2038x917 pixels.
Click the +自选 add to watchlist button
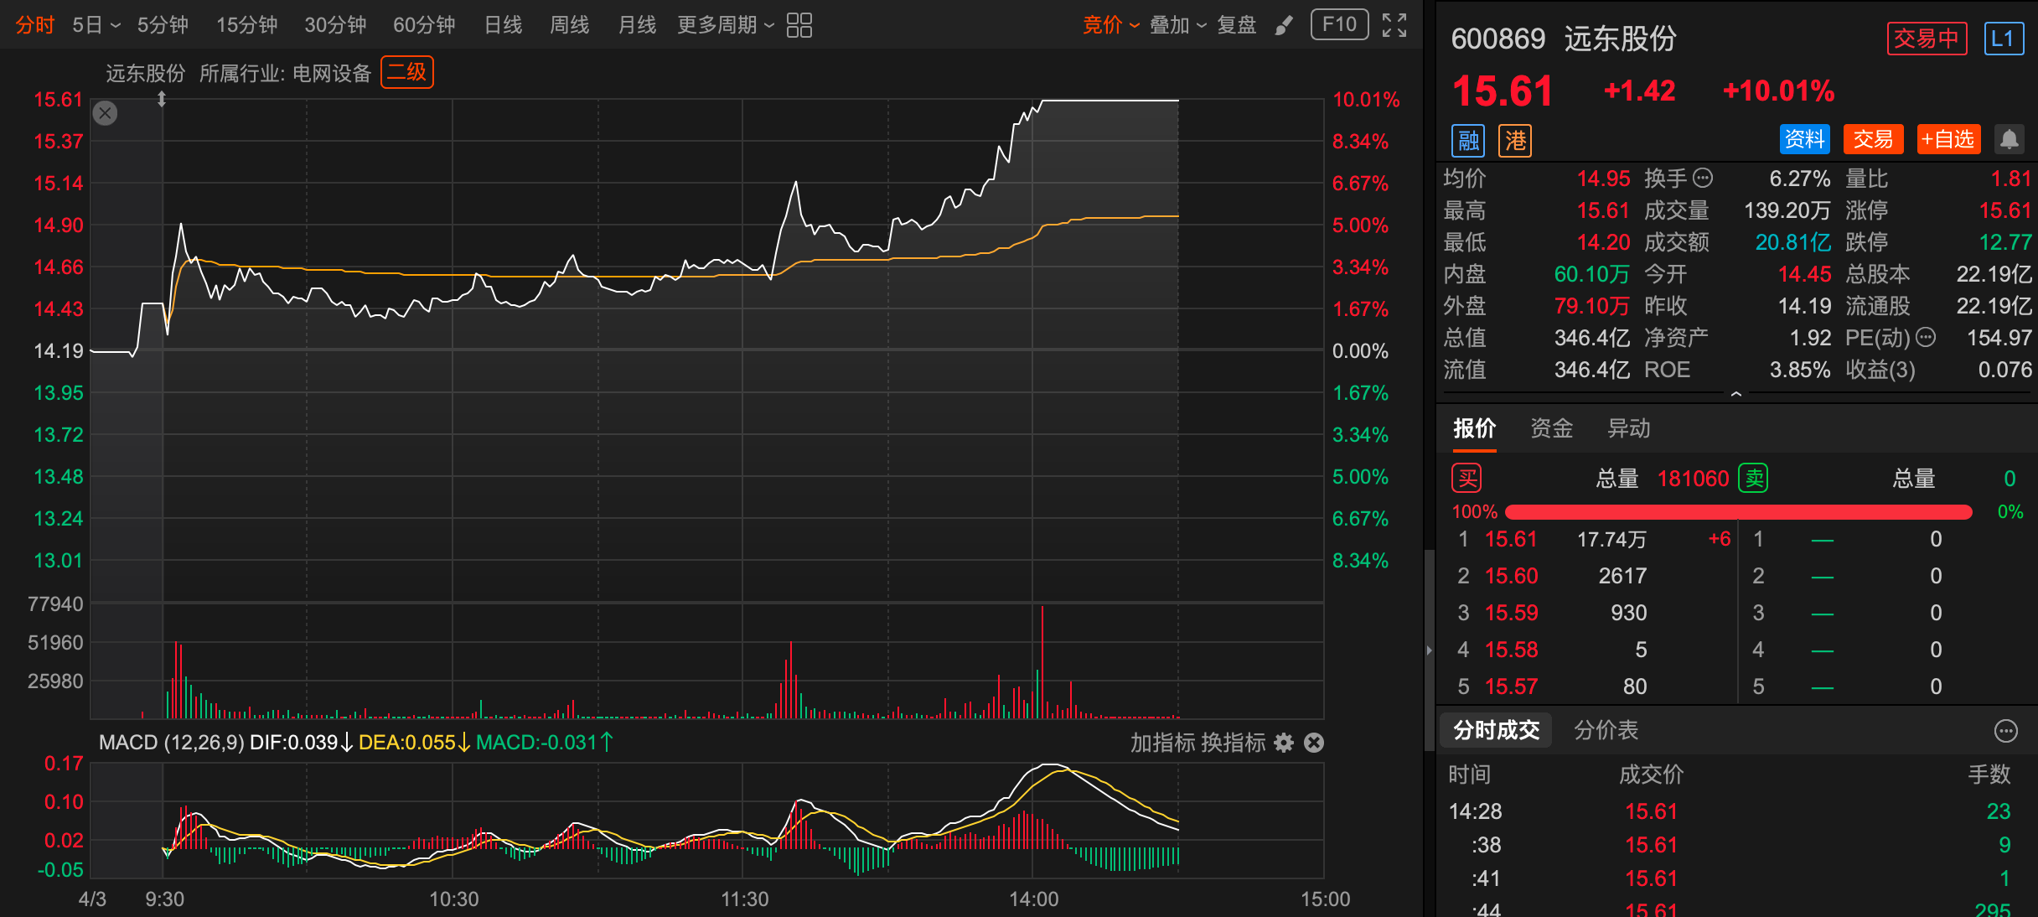pyautogui.click(x=1947, y=139)
